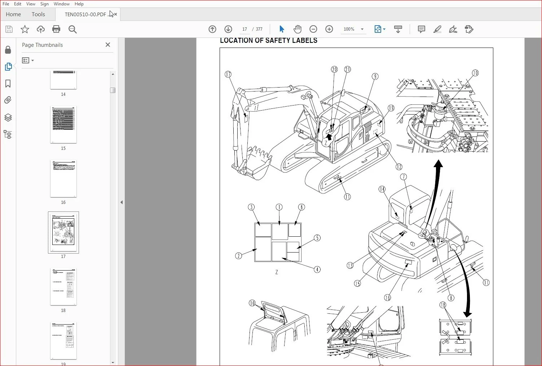Viewport: 542px width, 366px height.
Task: Open the Sign menu
Action: click(44, 4)
